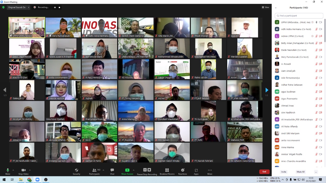Toggle the Original Sound: On button
Screen dimensions: 326x183
17,7
